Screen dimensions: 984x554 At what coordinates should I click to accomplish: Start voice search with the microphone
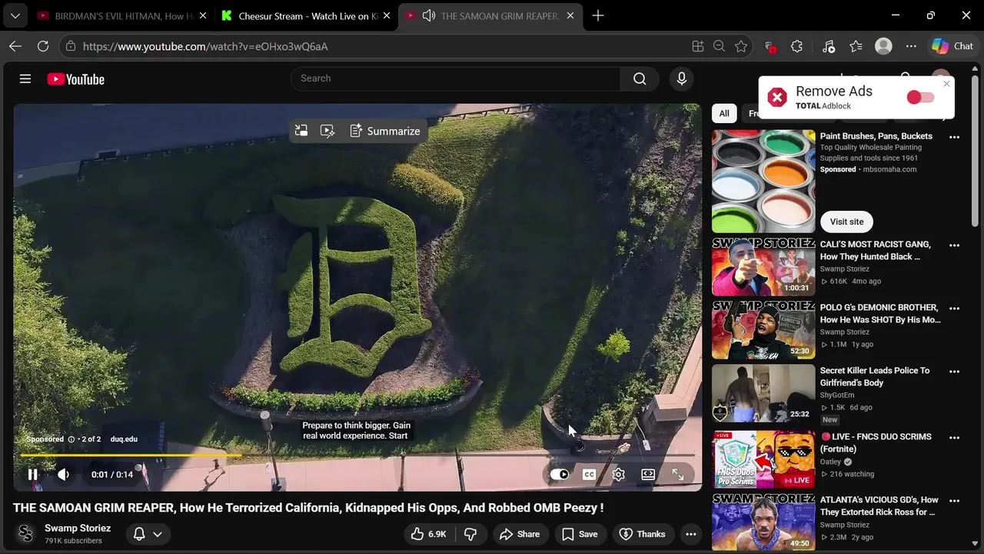click(x=681, y=78)
